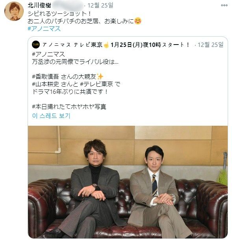
Task: Open the tweet's 12월 25일 timestamp
Action: pos(100,6)
